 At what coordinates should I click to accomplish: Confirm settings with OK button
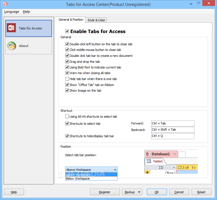[x=157, y=192]
